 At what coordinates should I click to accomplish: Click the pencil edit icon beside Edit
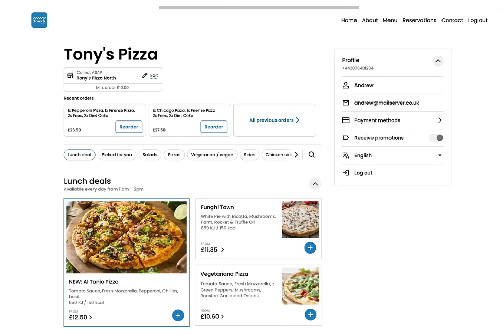point(145,75)
